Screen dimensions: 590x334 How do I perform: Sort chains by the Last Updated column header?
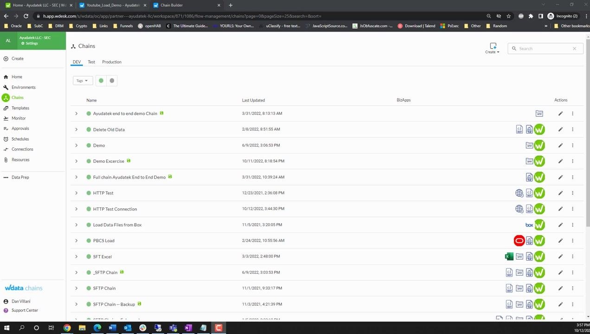[253, 100]
